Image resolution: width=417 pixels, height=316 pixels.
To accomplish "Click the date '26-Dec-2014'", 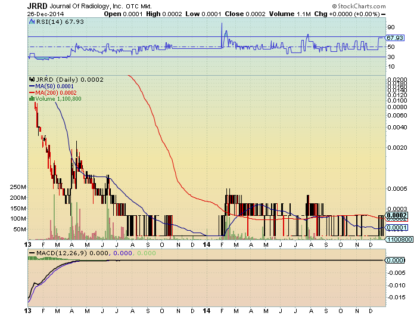I will (x=45, y=14).
